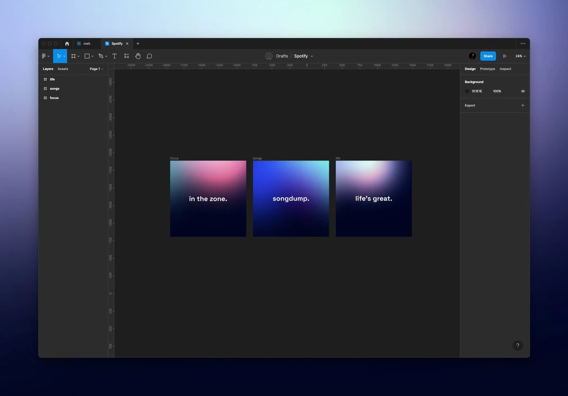Image resolution: width=568 pixels, height=396 pixels.
Task: Select the Text tool
Action: click(x=115, y=56)
